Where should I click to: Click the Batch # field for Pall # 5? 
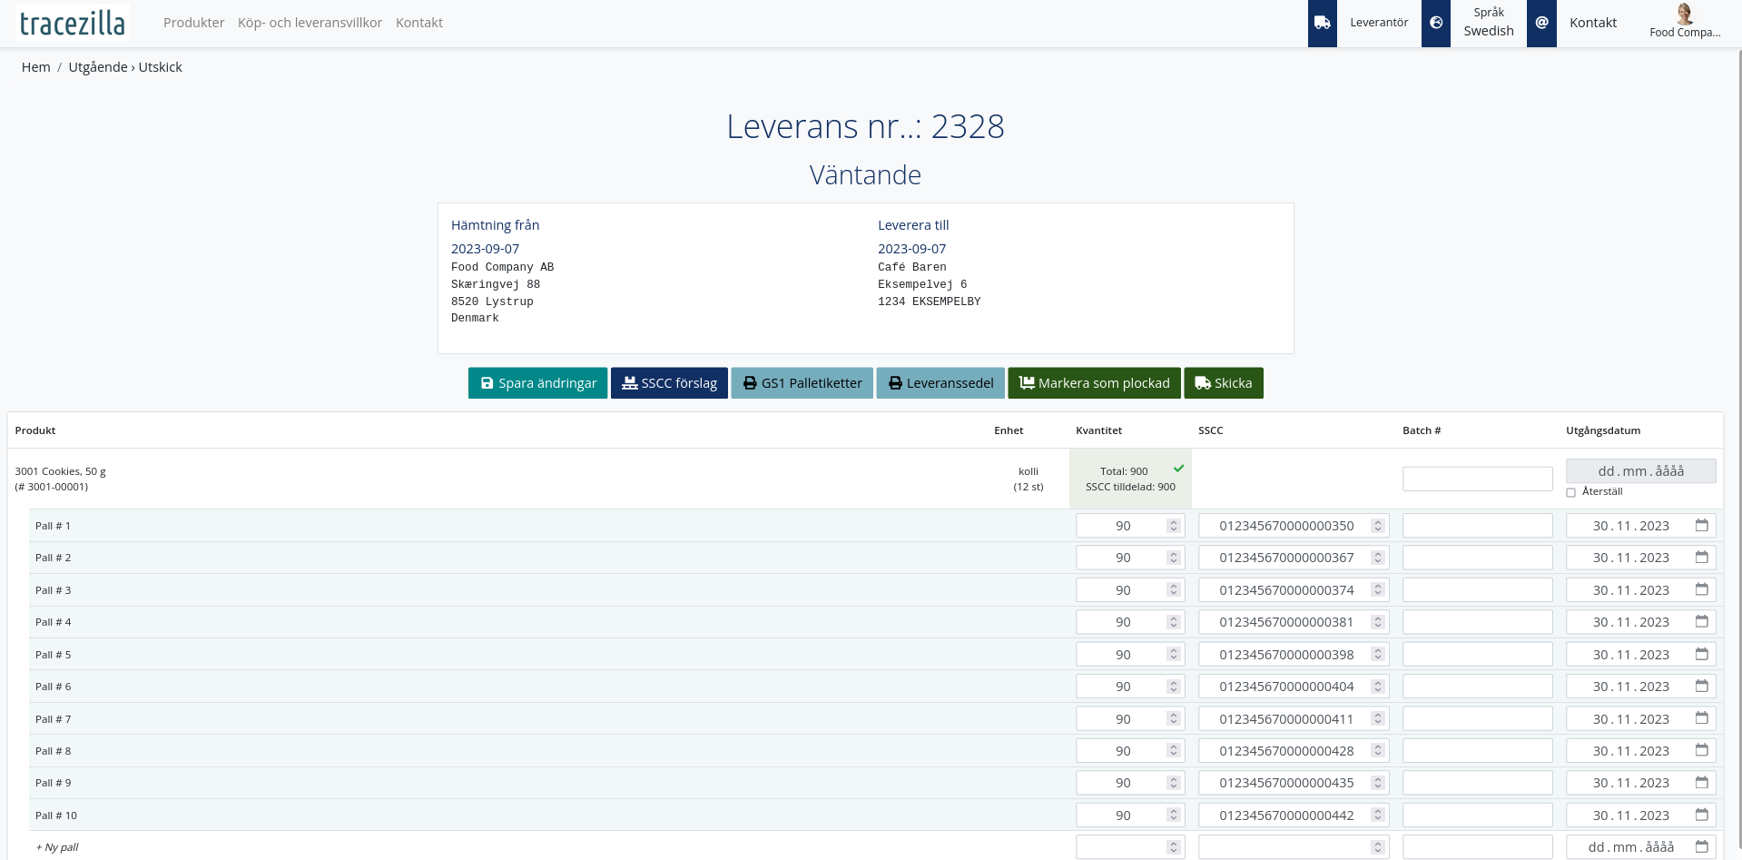[1477, 654]
